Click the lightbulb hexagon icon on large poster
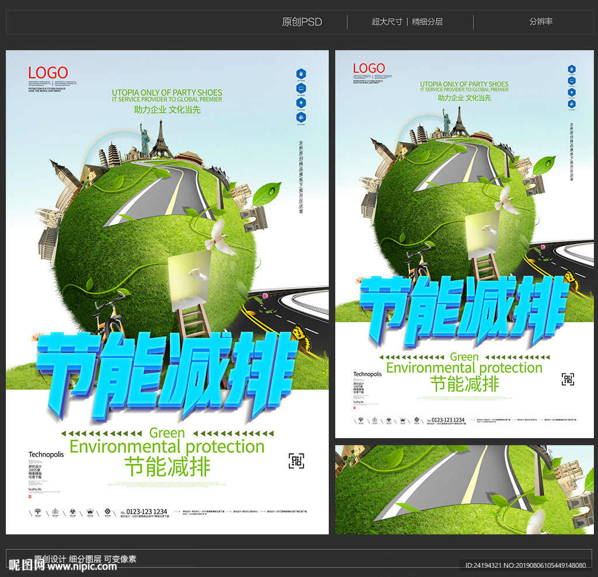This screenshot has height=577, width=598. [x=301, y=103]
